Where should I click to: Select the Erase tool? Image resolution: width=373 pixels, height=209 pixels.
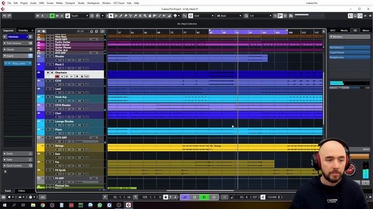pyautogui.click(x=126, y=16)
